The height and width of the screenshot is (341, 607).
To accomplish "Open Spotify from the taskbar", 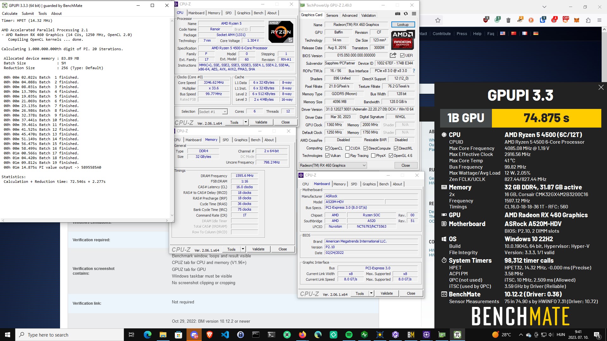I will (349, 335).
